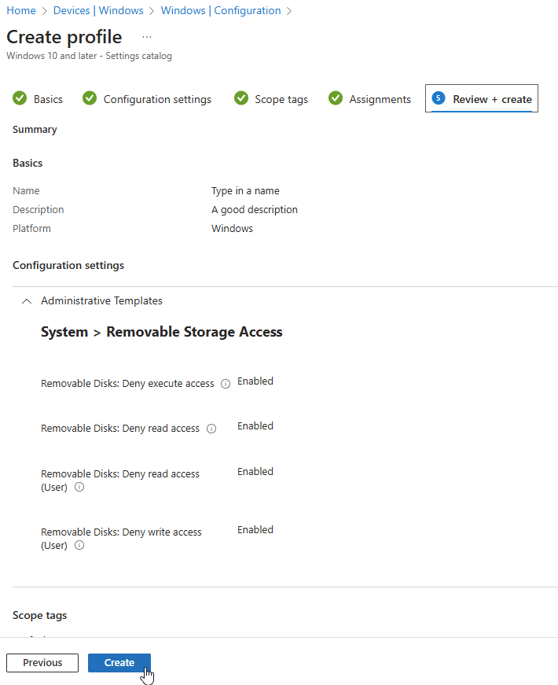Click the green check icon on Basics step
The height and width of the screenshot is (685, 558).
tap(19, 98)
